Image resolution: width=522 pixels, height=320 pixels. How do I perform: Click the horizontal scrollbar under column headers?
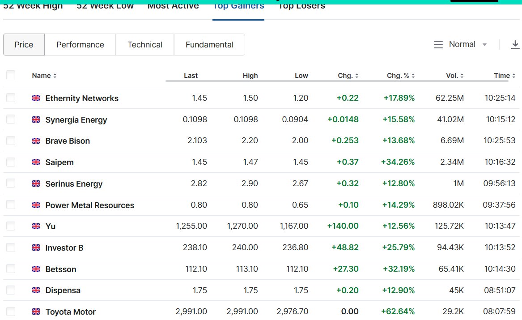[x=336, y=81]
